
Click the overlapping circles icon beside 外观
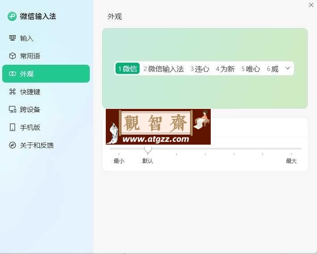coord(13,74)
